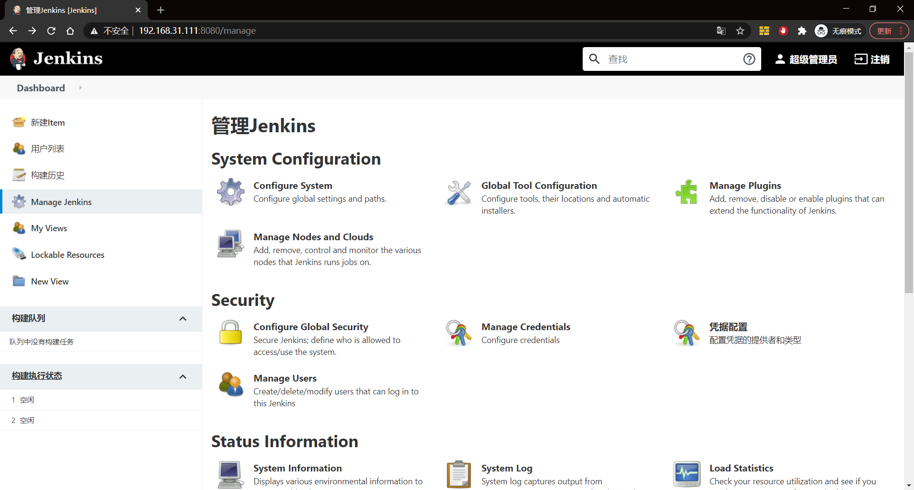Image resolution: width=914 pixels, height=490 pixels.
Task: Reload the page with browser refresh icon
Action: [51, 31]
